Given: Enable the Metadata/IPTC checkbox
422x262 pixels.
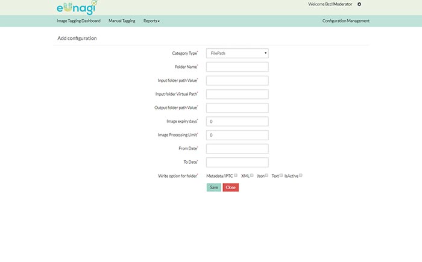Looking at the screenshot, I should 236,175.
